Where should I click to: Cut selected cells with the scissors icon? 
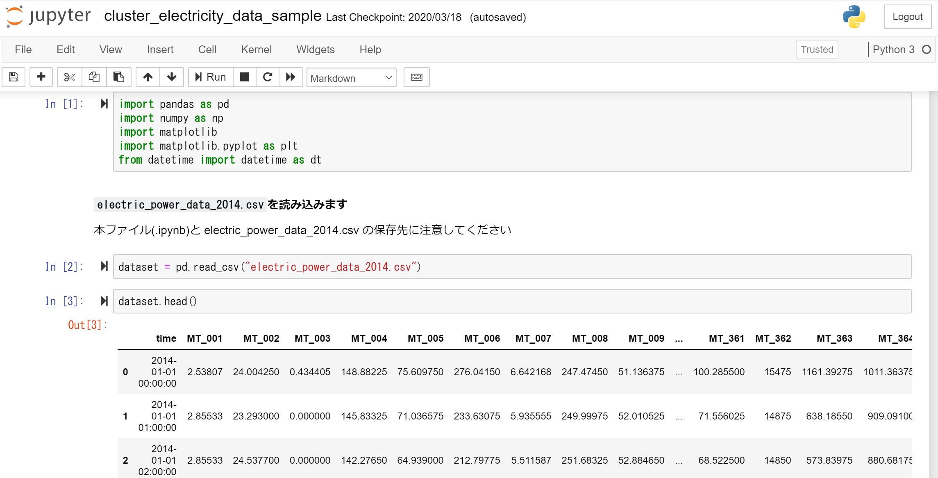coord(69,77)
